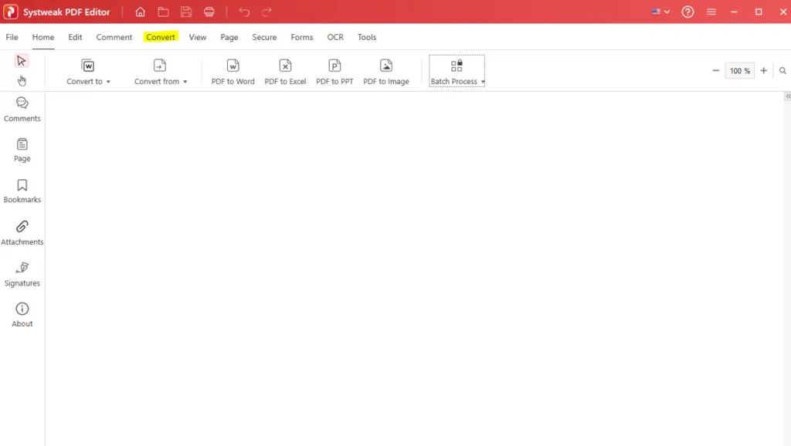
Task: Switch to the Secure tab
Action: tap(264, 37)
